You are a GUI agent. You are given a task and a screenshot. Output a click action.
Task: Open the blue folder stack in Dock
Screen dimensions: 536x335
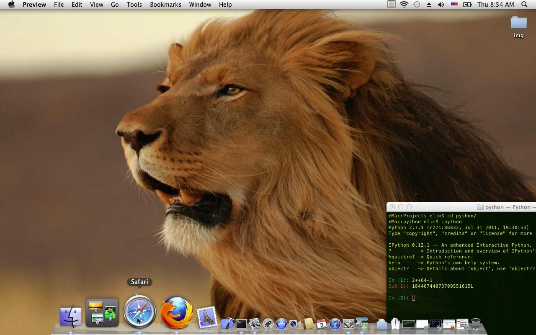(382, 324)
